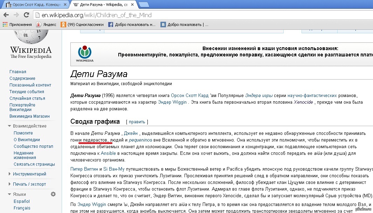This screenshot has height=213, width=373.
Task: Open the Приложения apps grid icon
Action: [x=5, y=24]
